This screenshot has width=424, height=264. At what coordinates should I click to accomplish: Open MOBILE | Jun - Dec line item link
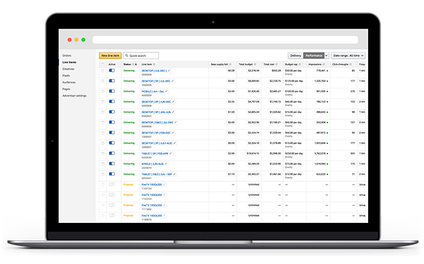pos(153,92)
